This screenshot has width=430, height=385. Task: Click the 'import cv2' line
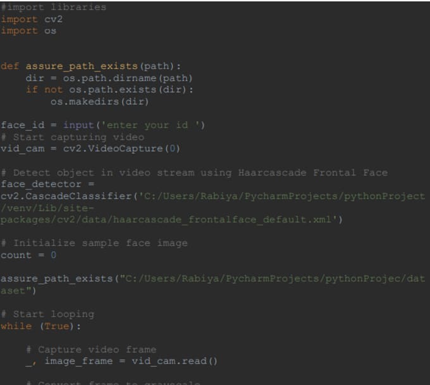(32, 20)
